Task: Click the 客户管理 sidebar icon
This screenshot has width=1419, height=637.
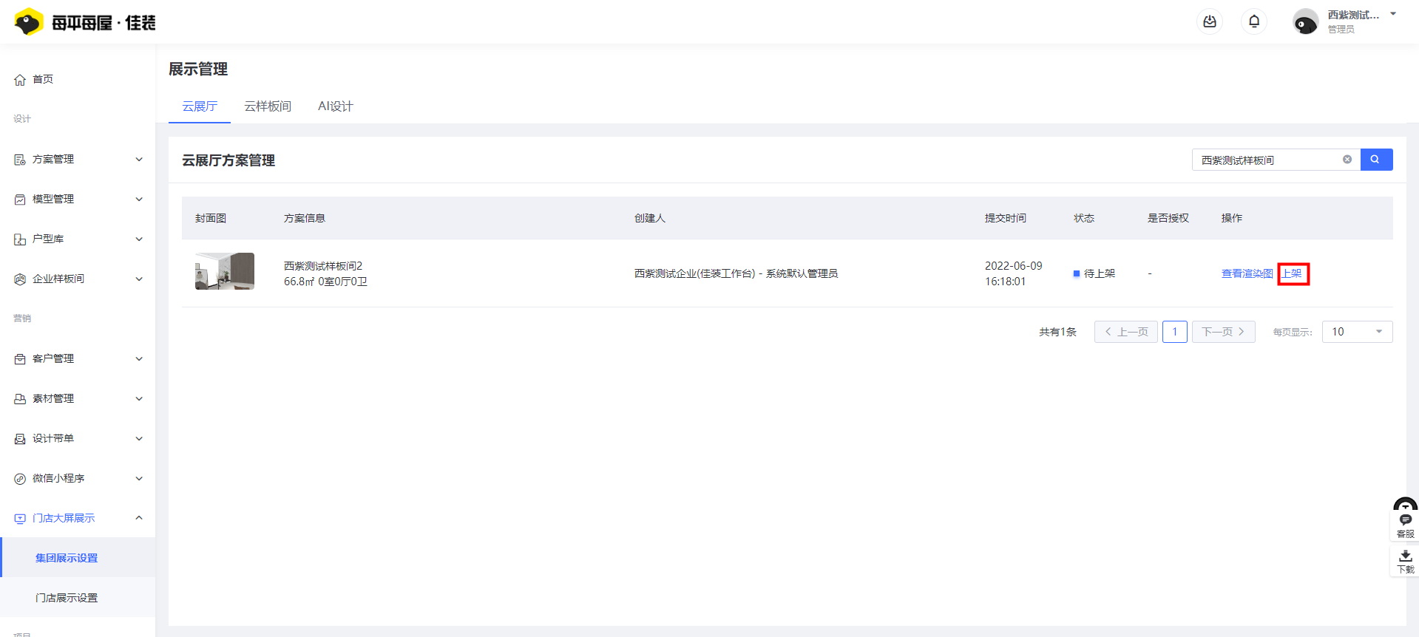Action: click(x=20, y=359)
